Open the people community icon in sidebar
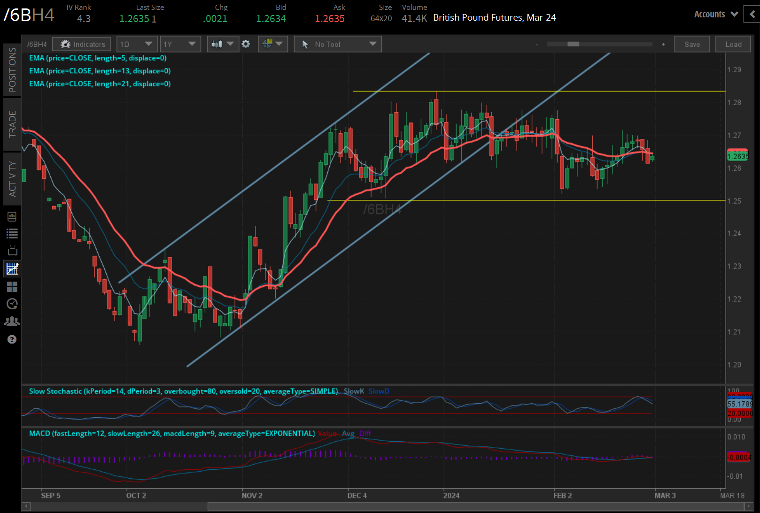 [12, 322]
